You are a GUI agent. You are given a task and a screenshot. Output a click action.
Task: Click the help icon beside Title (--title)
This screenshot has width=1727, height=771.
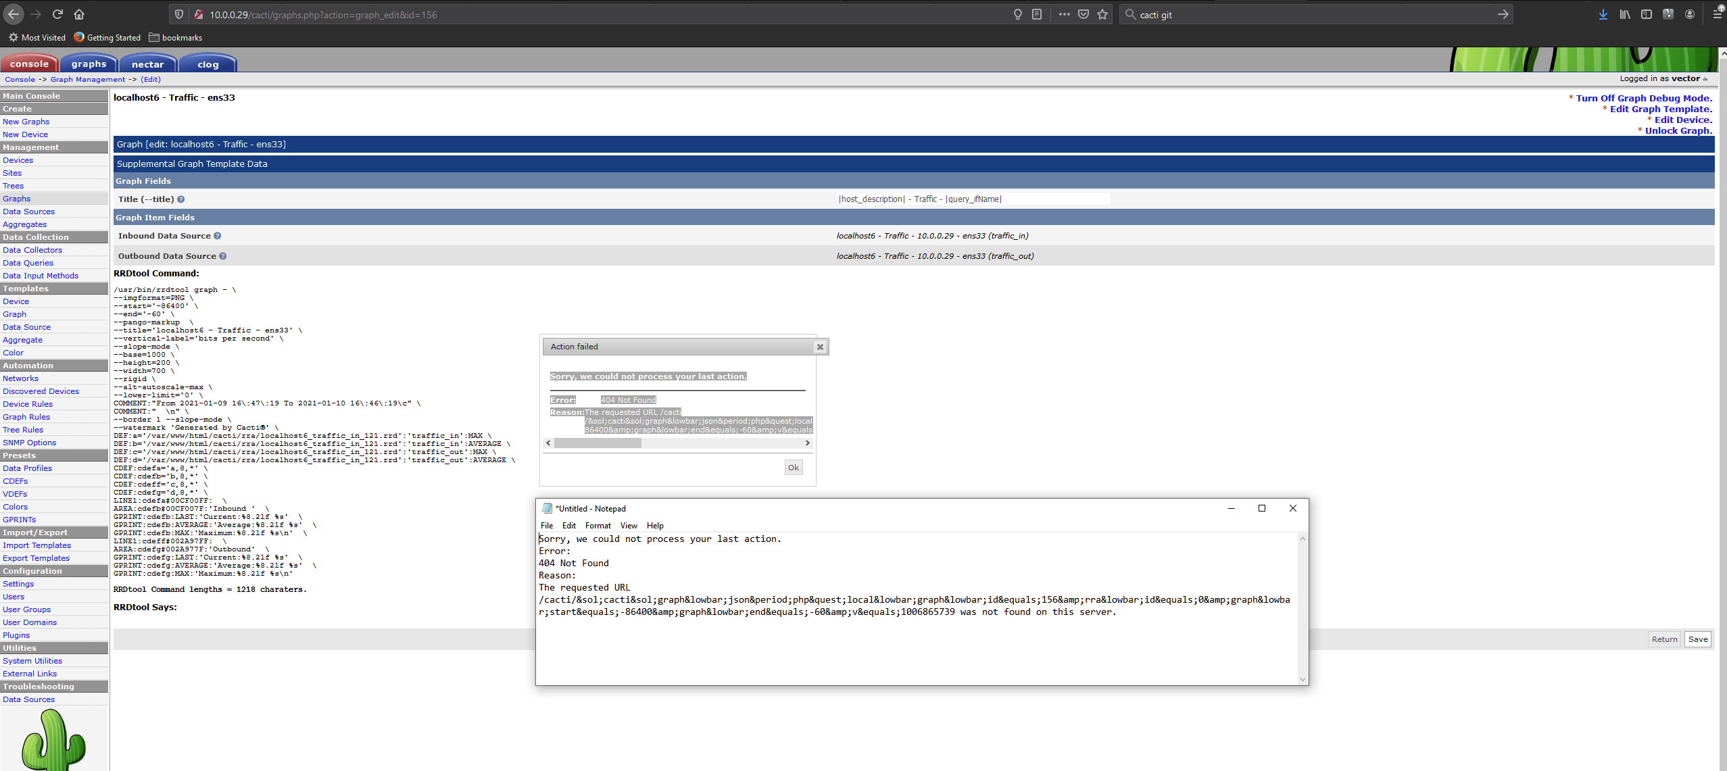tap(181, 199)
